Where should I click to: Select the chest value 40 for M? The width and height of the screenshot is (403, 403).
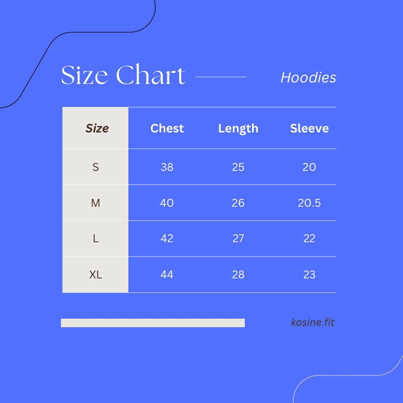(x=167, y=203)
